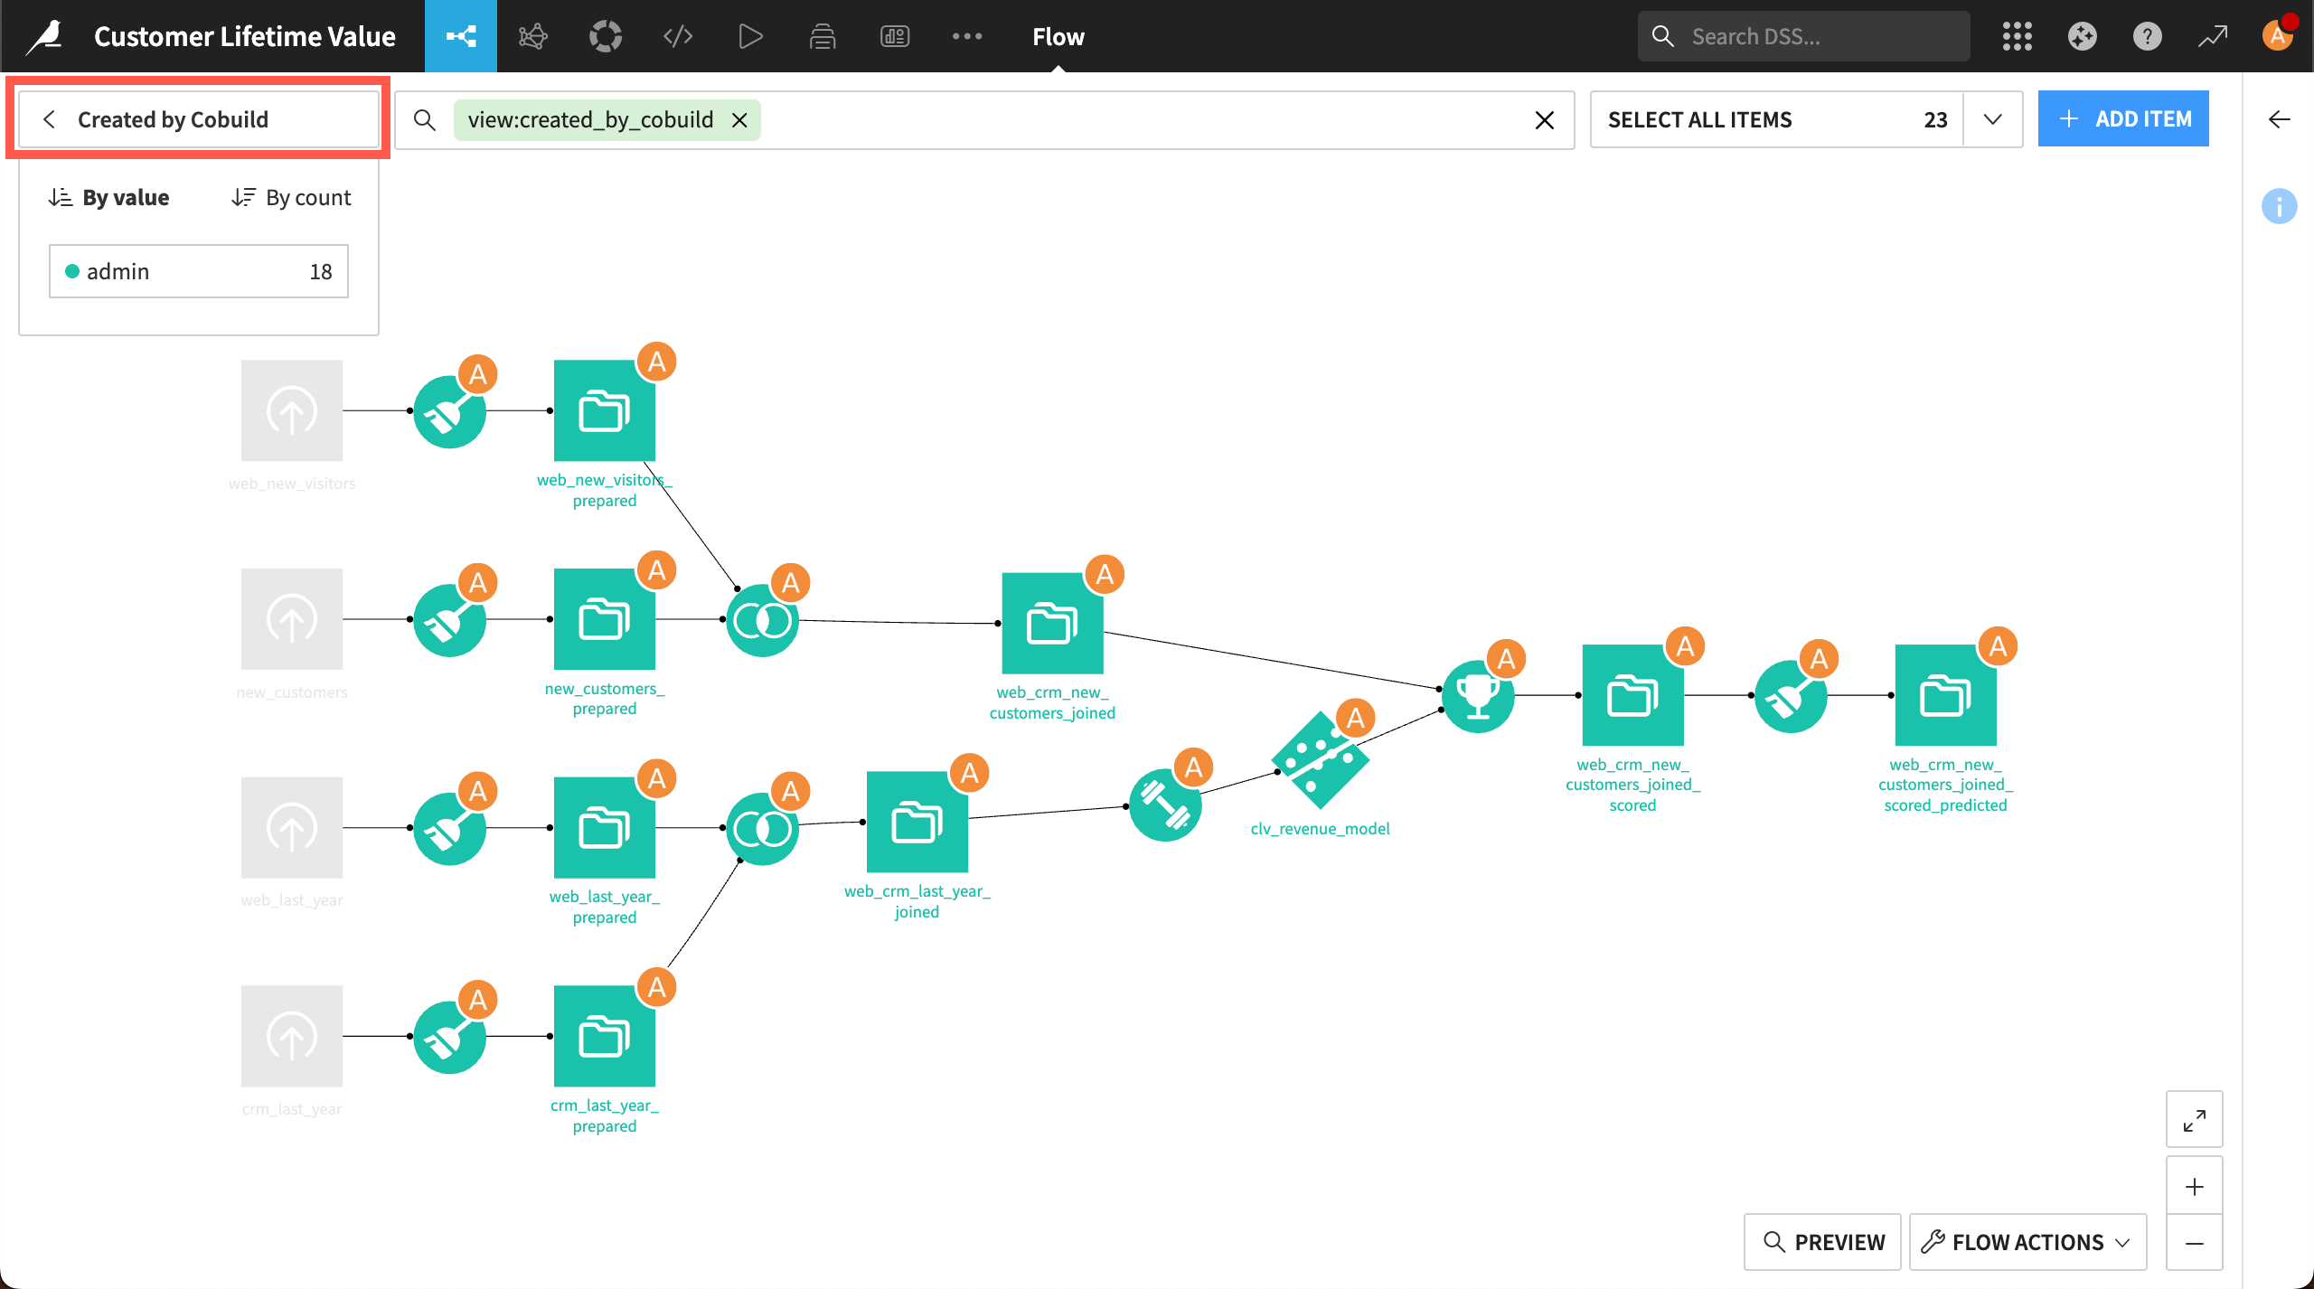The width and height of the screenshot is (2314, 1289).
Task: Select the web_crm_last_year_joined dataset
Action: 917,822
